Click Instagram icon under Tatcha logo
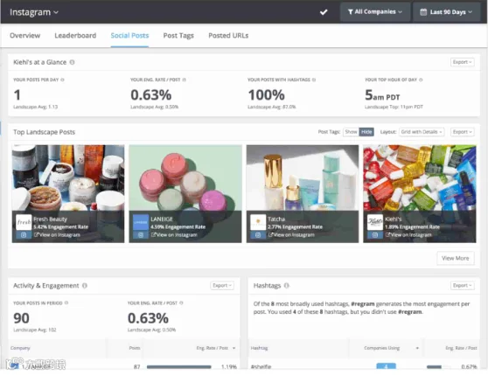Screen dimensions: 488x375 pos(258,235)
